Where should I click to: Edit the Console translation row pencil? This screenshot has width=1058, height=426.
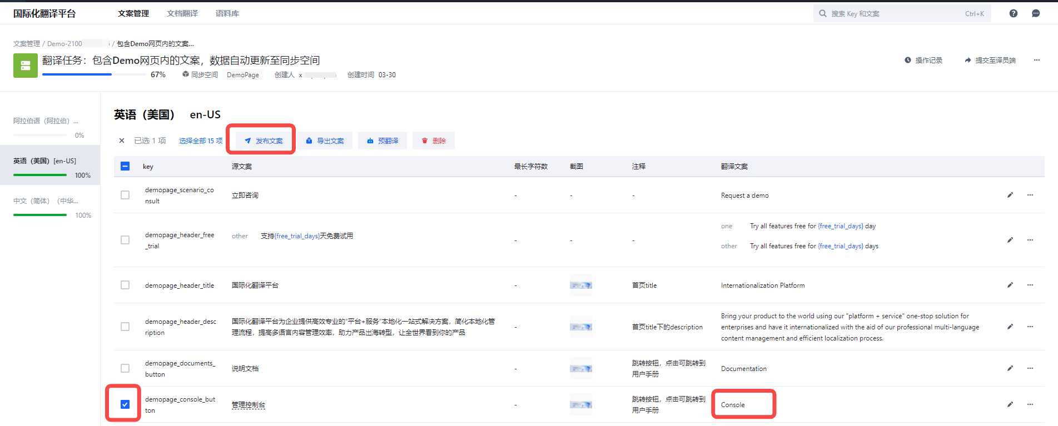coord(1010,404)
